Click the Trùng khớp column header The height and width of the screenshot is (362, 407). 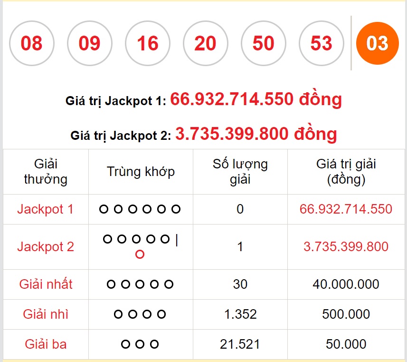pos(141,172)
